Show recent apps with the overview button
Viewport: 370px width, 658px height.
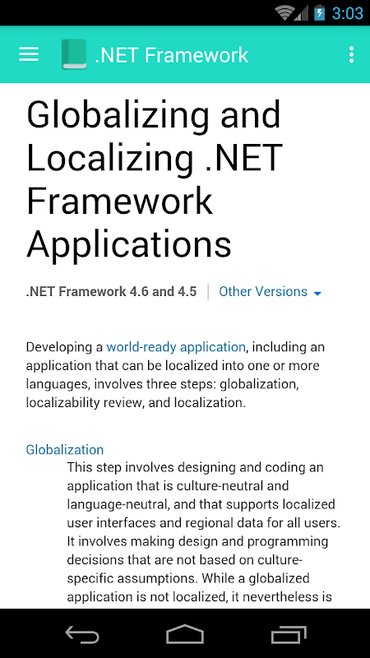click(x=289, y=634)
